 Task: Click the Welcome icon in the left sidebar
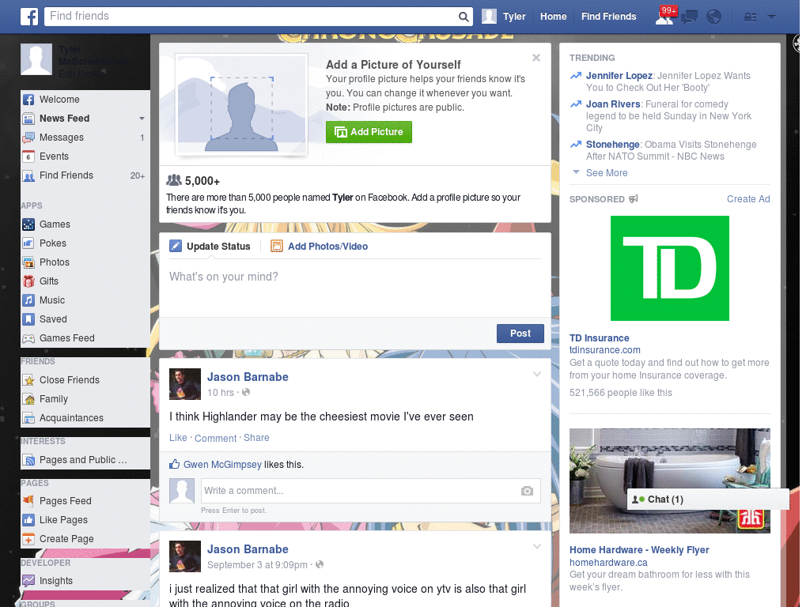coord(28,100)
